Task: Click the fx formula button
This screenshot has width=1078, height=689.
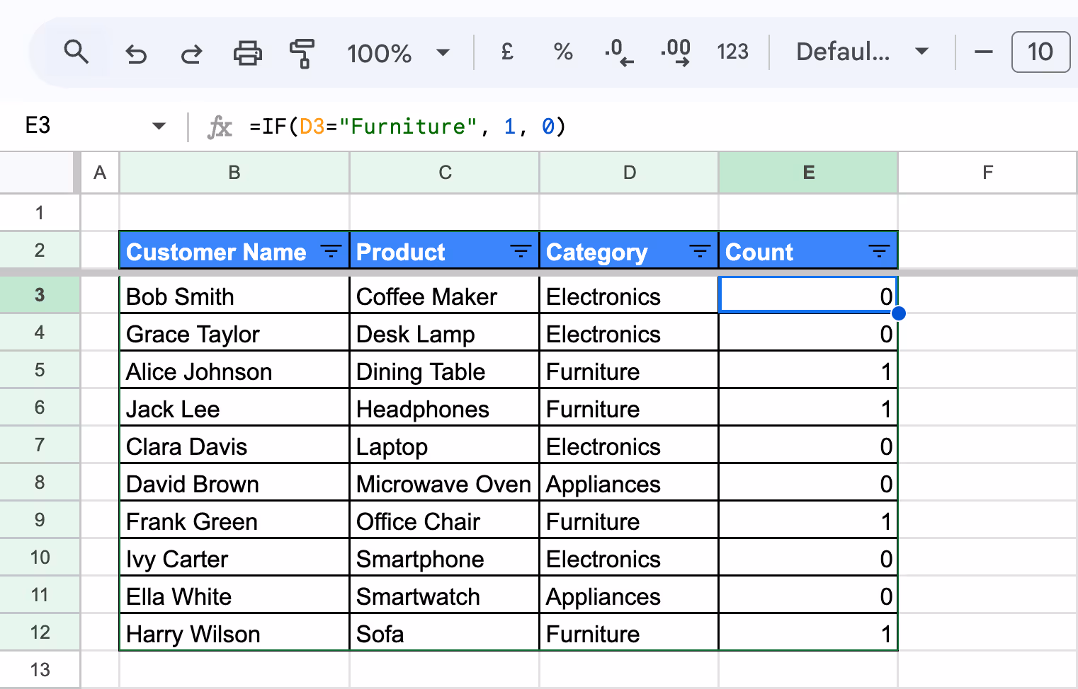Action: point(220,127)
